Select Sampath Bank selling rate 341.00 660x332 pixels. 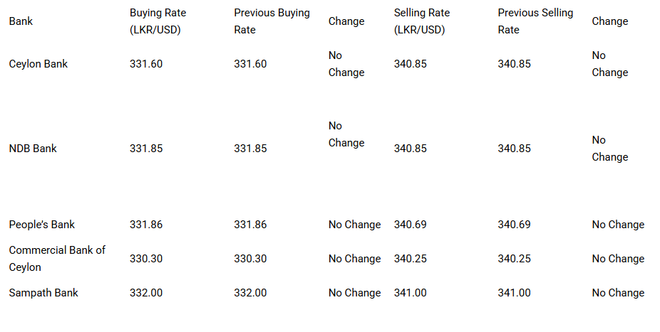pos(411,293)
